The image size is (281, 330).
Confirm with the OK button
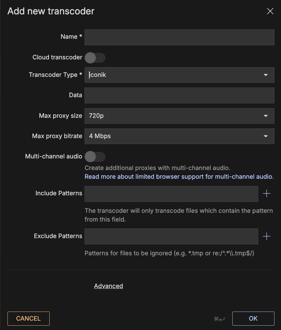pos(253,318)
